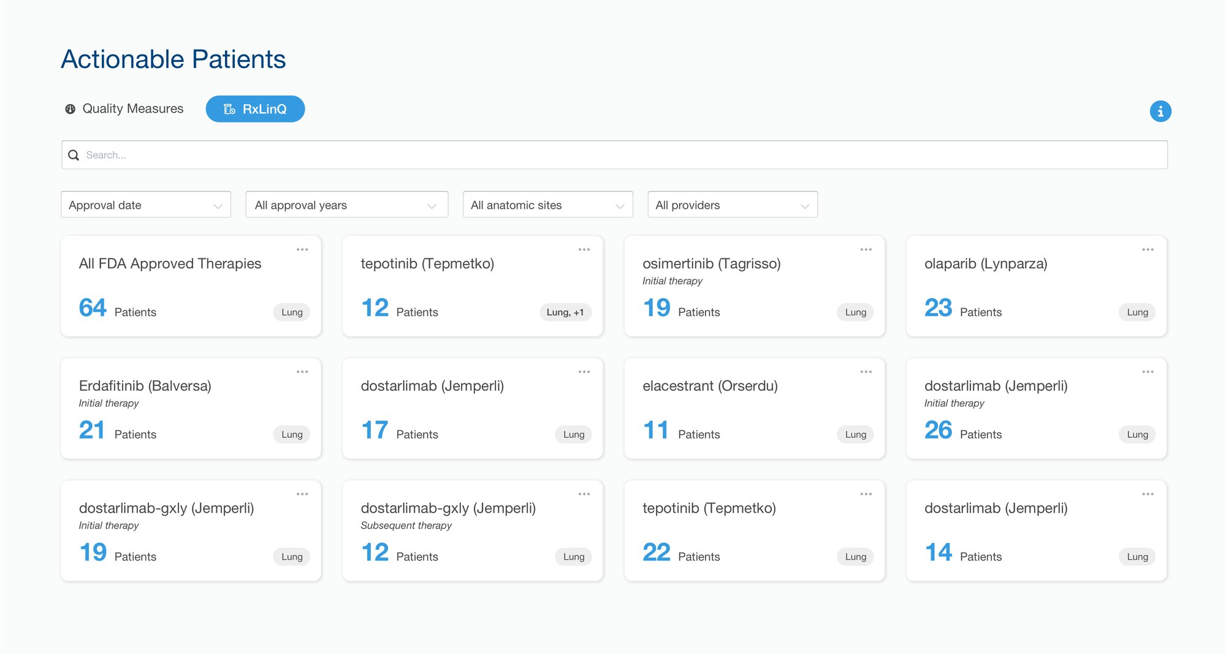Expand the All approval years dropdown
1226x654 pixels.
(x=347, y=205)
